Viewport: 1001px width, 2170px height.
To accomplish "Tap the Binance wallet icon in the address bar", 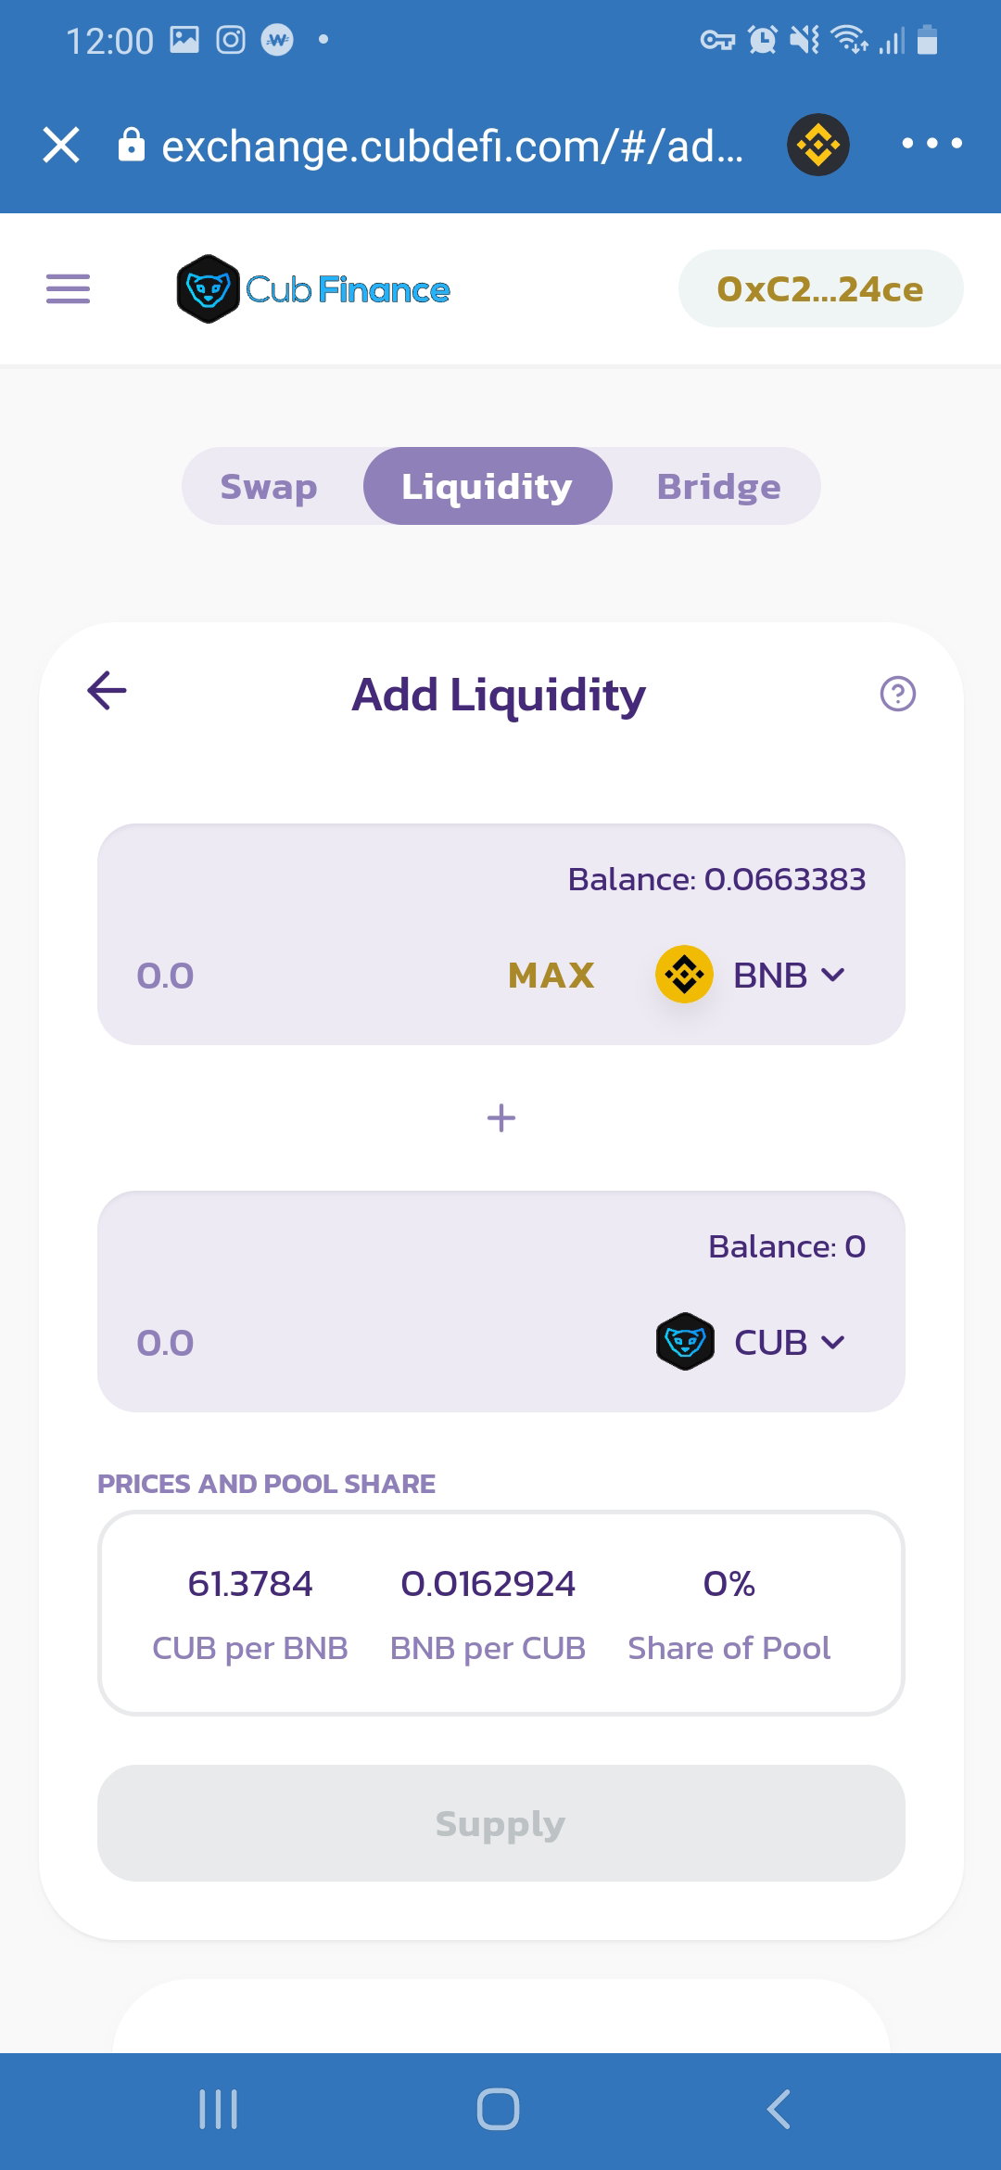I will (x=817, y=145).
